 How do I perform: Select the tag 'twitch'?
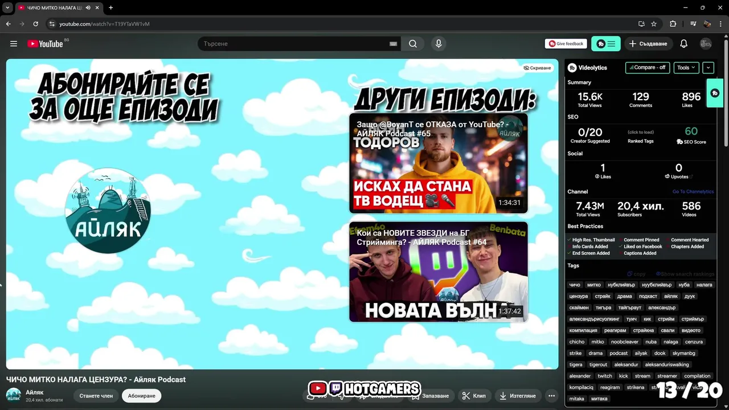(605, 376)
